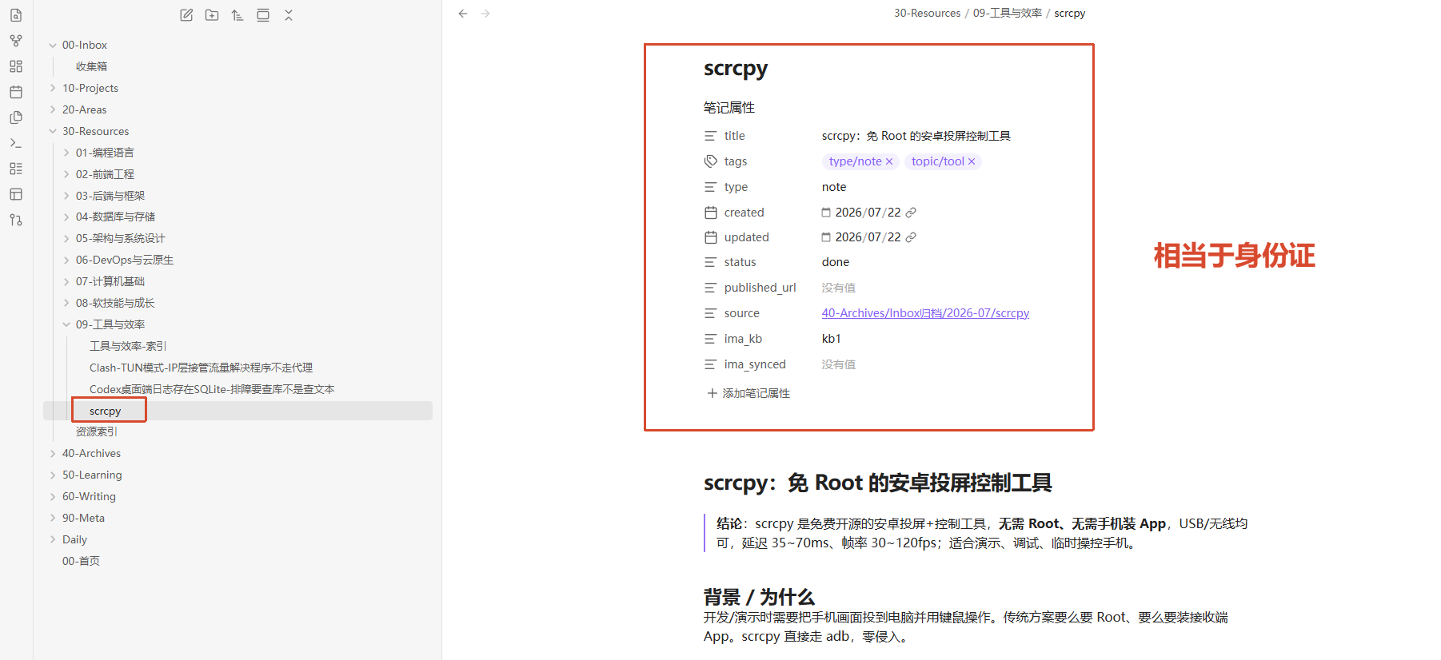
Task: Open the command palette terminal icon
Action: 16,143
